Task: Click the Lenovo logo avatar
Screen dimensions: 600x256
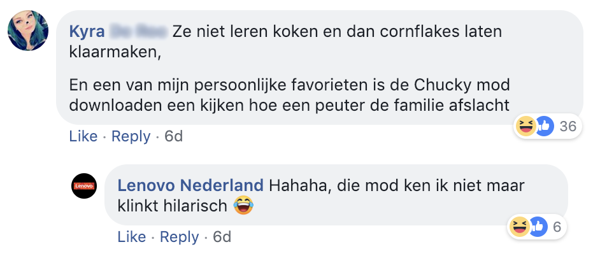Action: click(x=84, y=185)
